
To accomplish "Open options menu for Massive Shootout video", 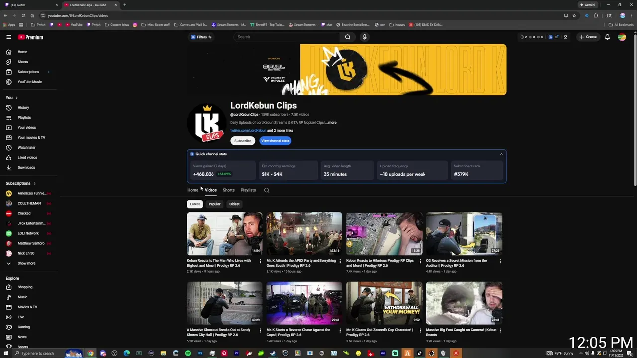I will 260,330.
